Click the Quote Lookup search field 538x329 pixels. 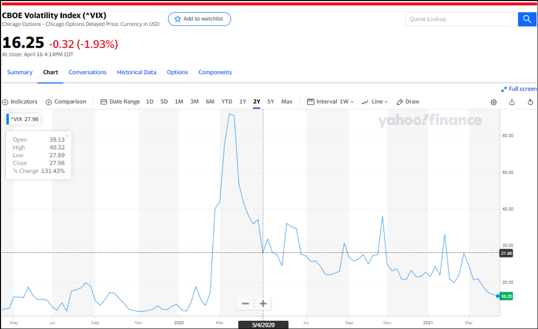pyautogui.click(x=462, y=19)
